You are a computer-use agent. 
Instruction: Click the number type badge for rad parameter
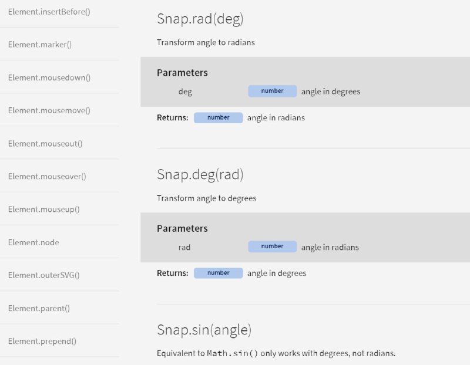point(272,246)
